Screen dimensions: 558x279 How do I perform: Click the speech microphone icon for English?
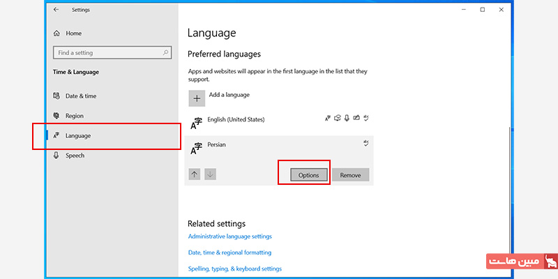pos(346,119)
